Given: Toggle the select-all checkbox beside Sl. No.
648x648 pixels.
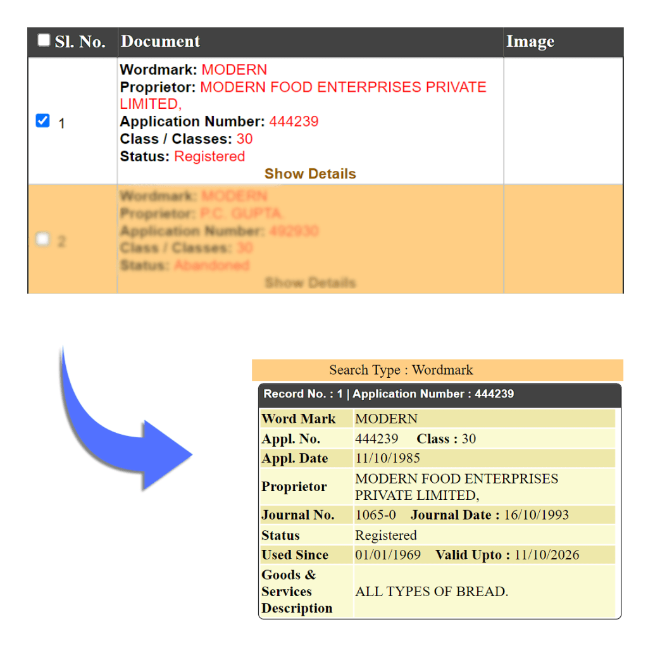Looking at the screenshot, I should tap(43, 40).
